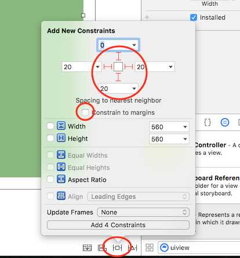Image resolution: width=240 pixels, height=258 pixels.
Task: Toggle the leading spacing strut constraint
Action: point(108,67)
